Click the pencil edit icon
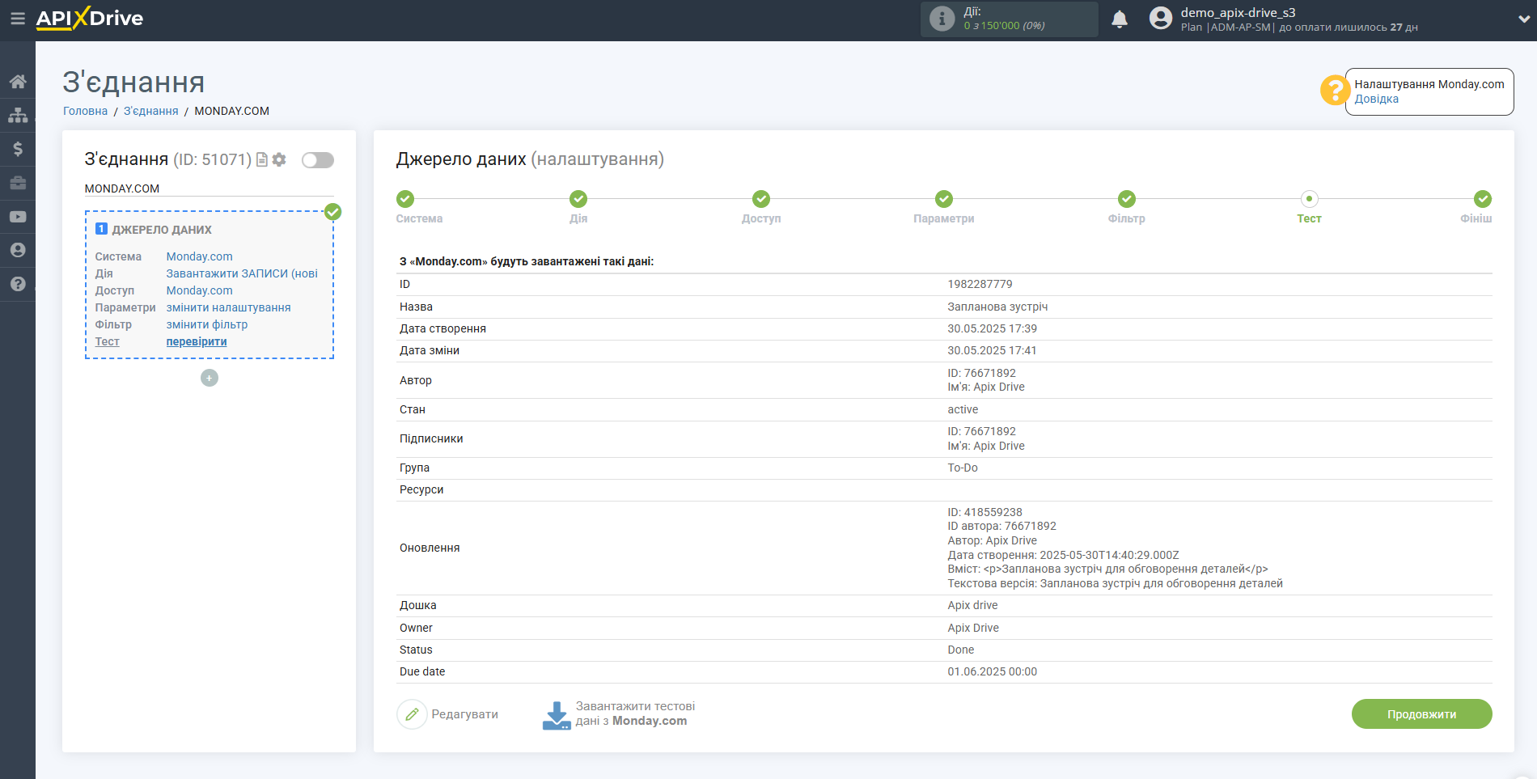Image resolution: width=1537 pixels, height=779 pixels. pos(412,714)
